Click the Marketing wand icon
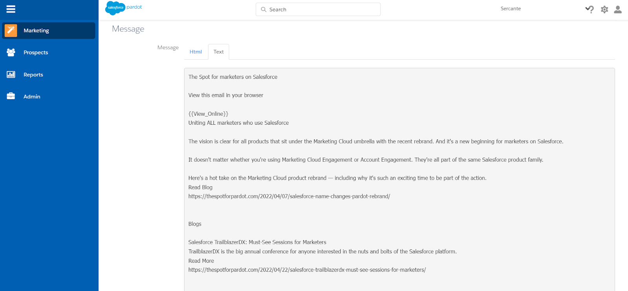 pos(11,31)
